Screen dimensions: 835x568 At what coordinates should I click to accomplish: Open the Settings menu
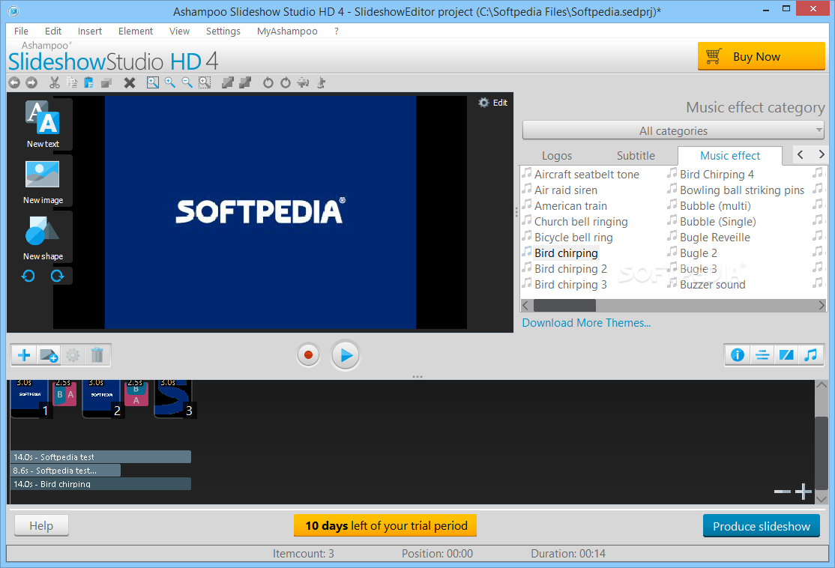click(x=223, y=31)
